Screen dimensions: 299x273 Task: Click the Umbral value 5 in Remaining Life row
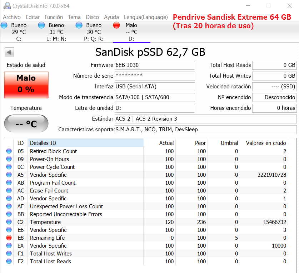click(236, 238)
